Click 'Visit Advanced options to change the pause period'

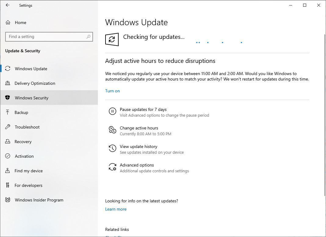click(x=164, y=115)
